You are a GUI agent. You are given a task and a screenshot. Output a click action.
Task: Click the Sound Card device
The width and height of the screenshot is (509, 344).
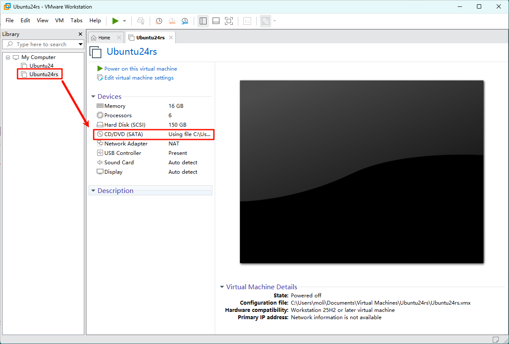pyautogui.click(x=154, y=163)
